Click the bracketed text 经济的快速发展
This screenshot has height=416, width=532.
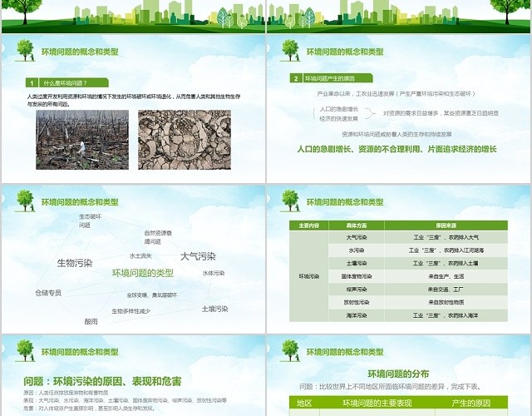(338, 118)
